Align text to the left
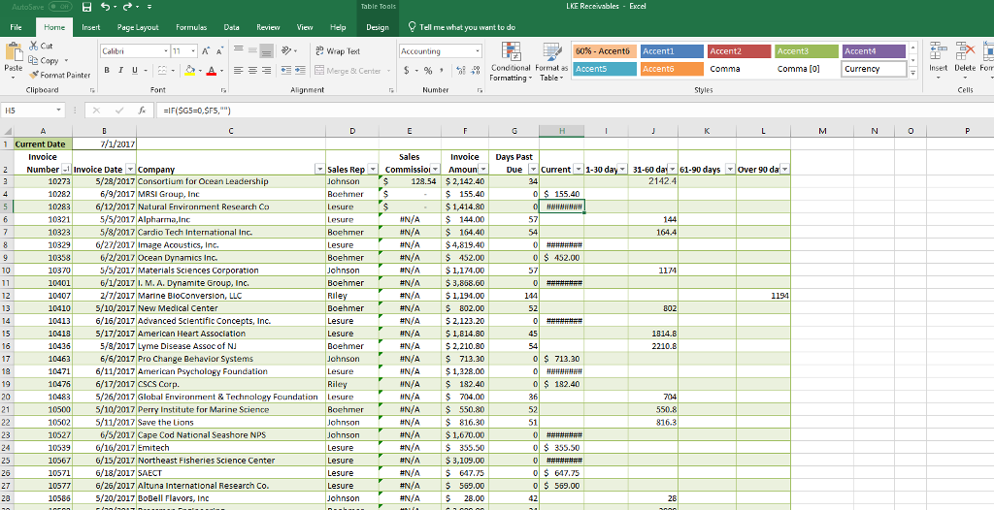This screenshot has width=994, height=510. (x=239, y=71)
